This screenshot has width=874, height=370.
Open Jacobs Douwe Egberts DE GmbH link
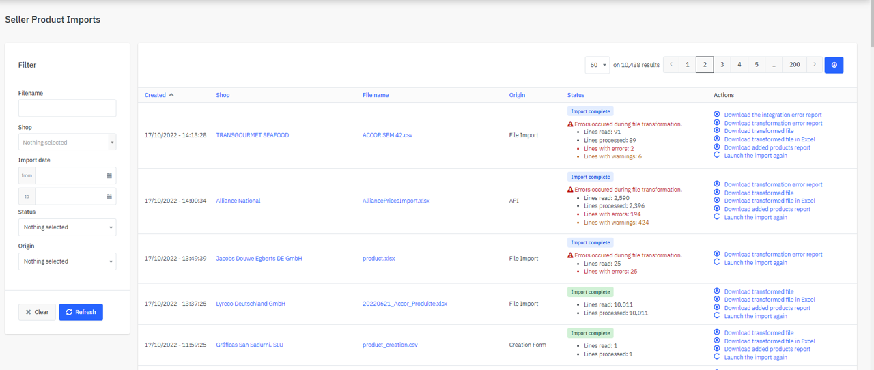[x=259, y=259]
